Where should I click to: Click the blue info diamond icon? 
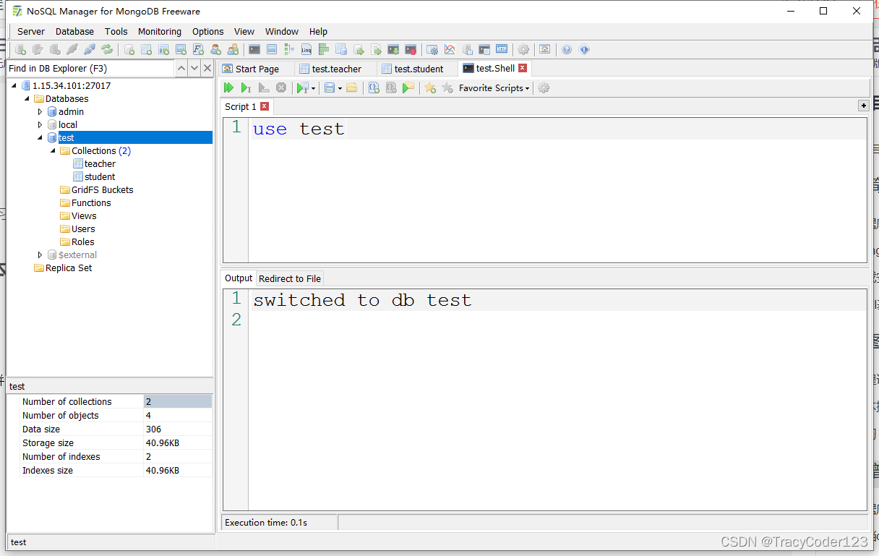point(584,50)
